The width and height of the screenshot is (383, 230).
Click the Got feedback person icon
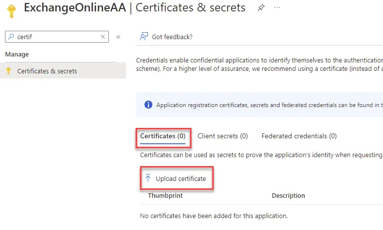(x=144, y=37)
